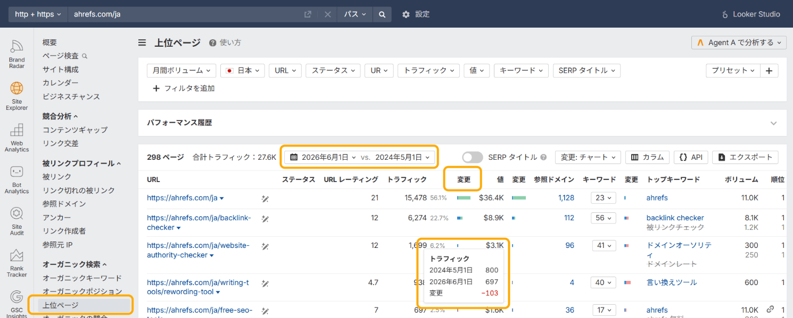
Task: Click inspect icon for ahrefs.com/ja row
Action: [265, 198]
